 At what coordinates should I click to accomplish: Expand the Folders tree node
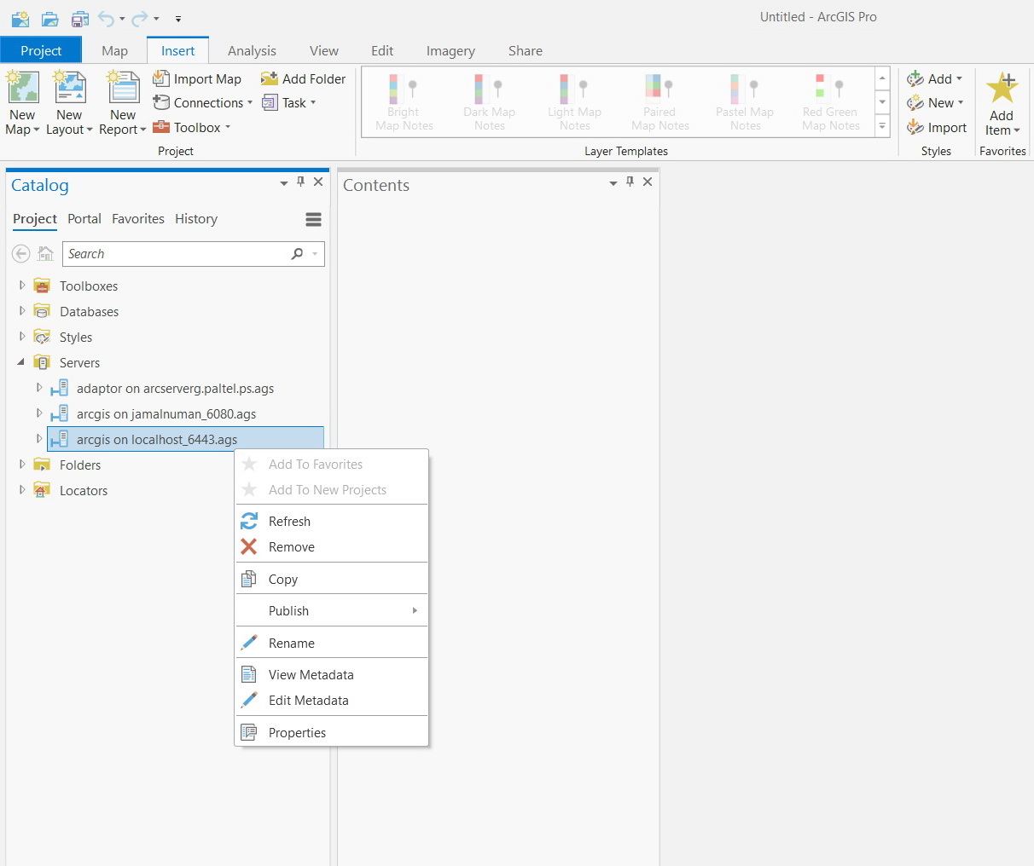(x=22, y=465)
